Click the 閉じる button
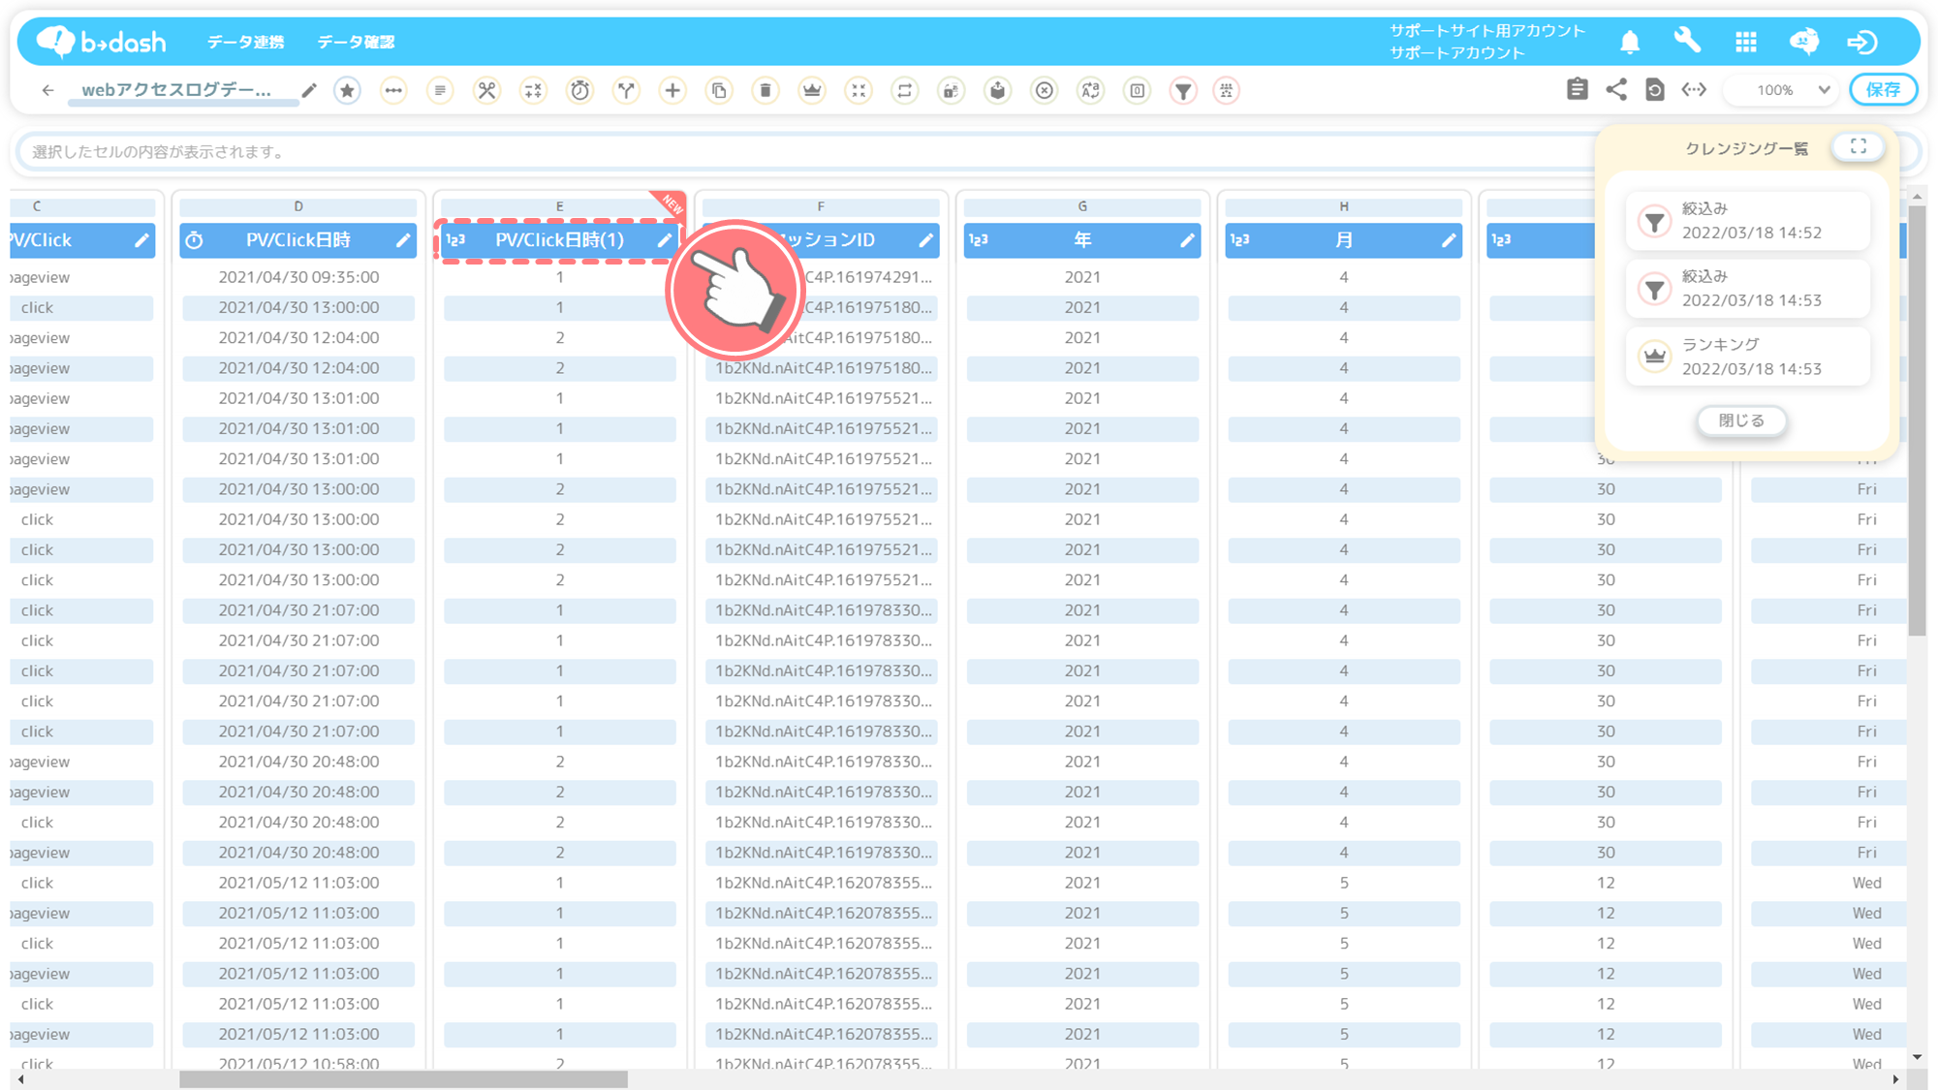The image size is (1938, 1090). (1741, 420)
